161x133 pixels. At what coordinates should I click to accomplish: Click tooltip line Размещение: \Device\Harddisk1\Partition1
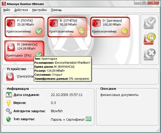pos(62,62)
